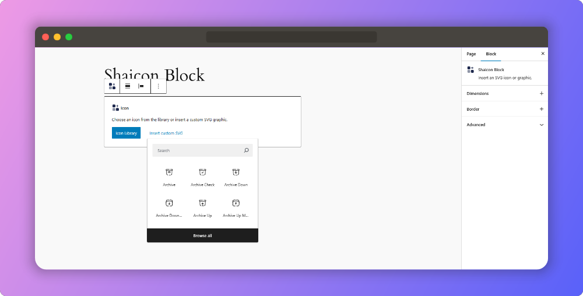Viewport: 583px width, 296px height.
Task: Open the Dimensions plus options
Action: pos(542,94)
